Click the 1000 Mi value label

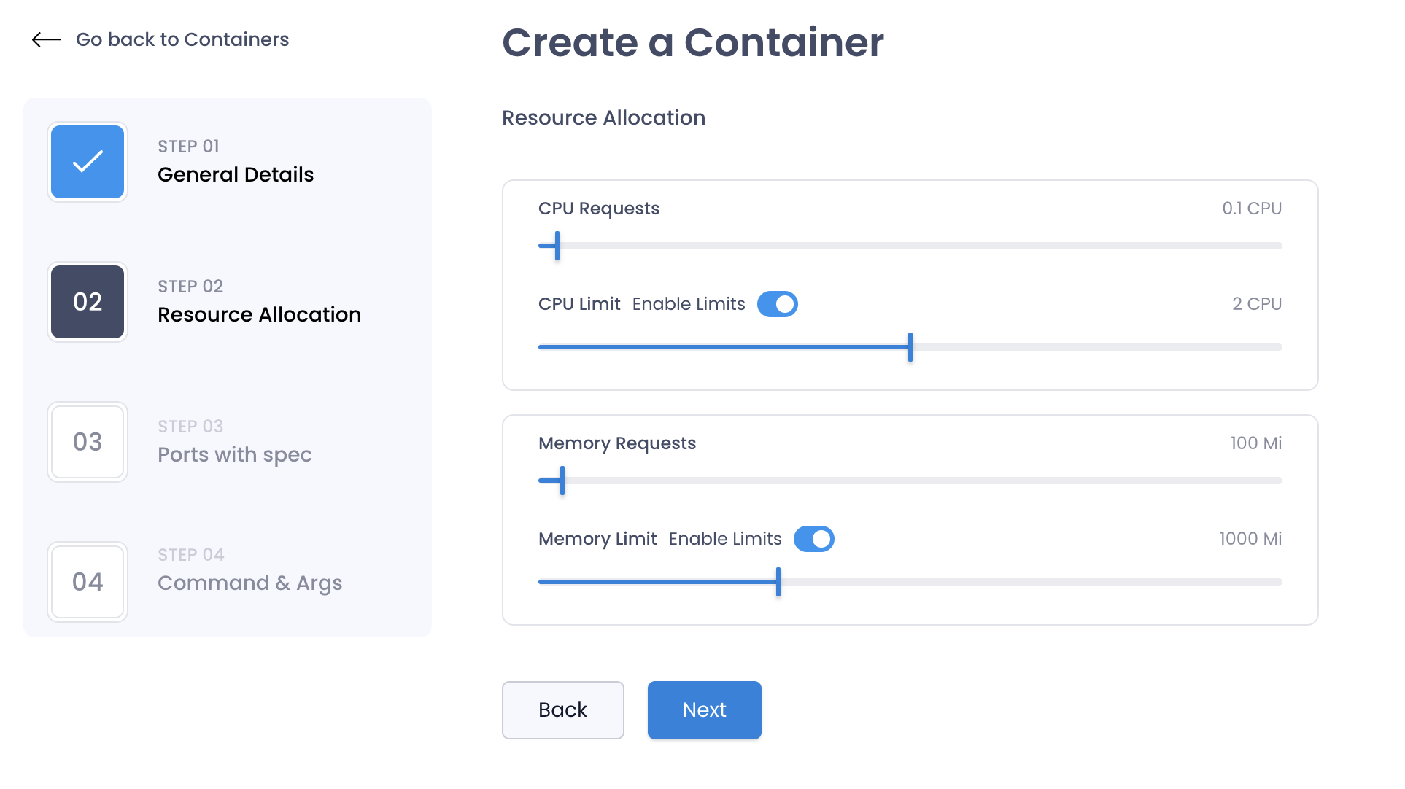(x=1250, y=539)
